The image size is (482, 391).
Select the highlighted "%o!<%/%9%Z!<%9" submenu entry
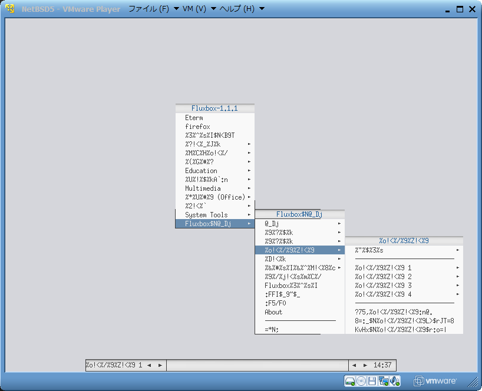(x=300, y=250)
